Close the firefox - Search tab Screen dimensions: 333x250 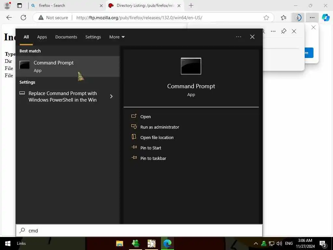click(101, 6)
